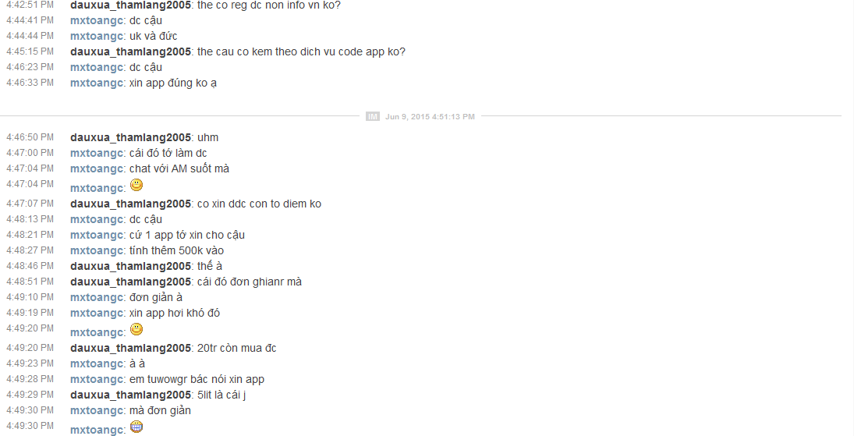This screenshot has height=436, width=854.
Task: Click the smiley emoticon at 4:47:04 PM
Action: click(x=136, y=186)
